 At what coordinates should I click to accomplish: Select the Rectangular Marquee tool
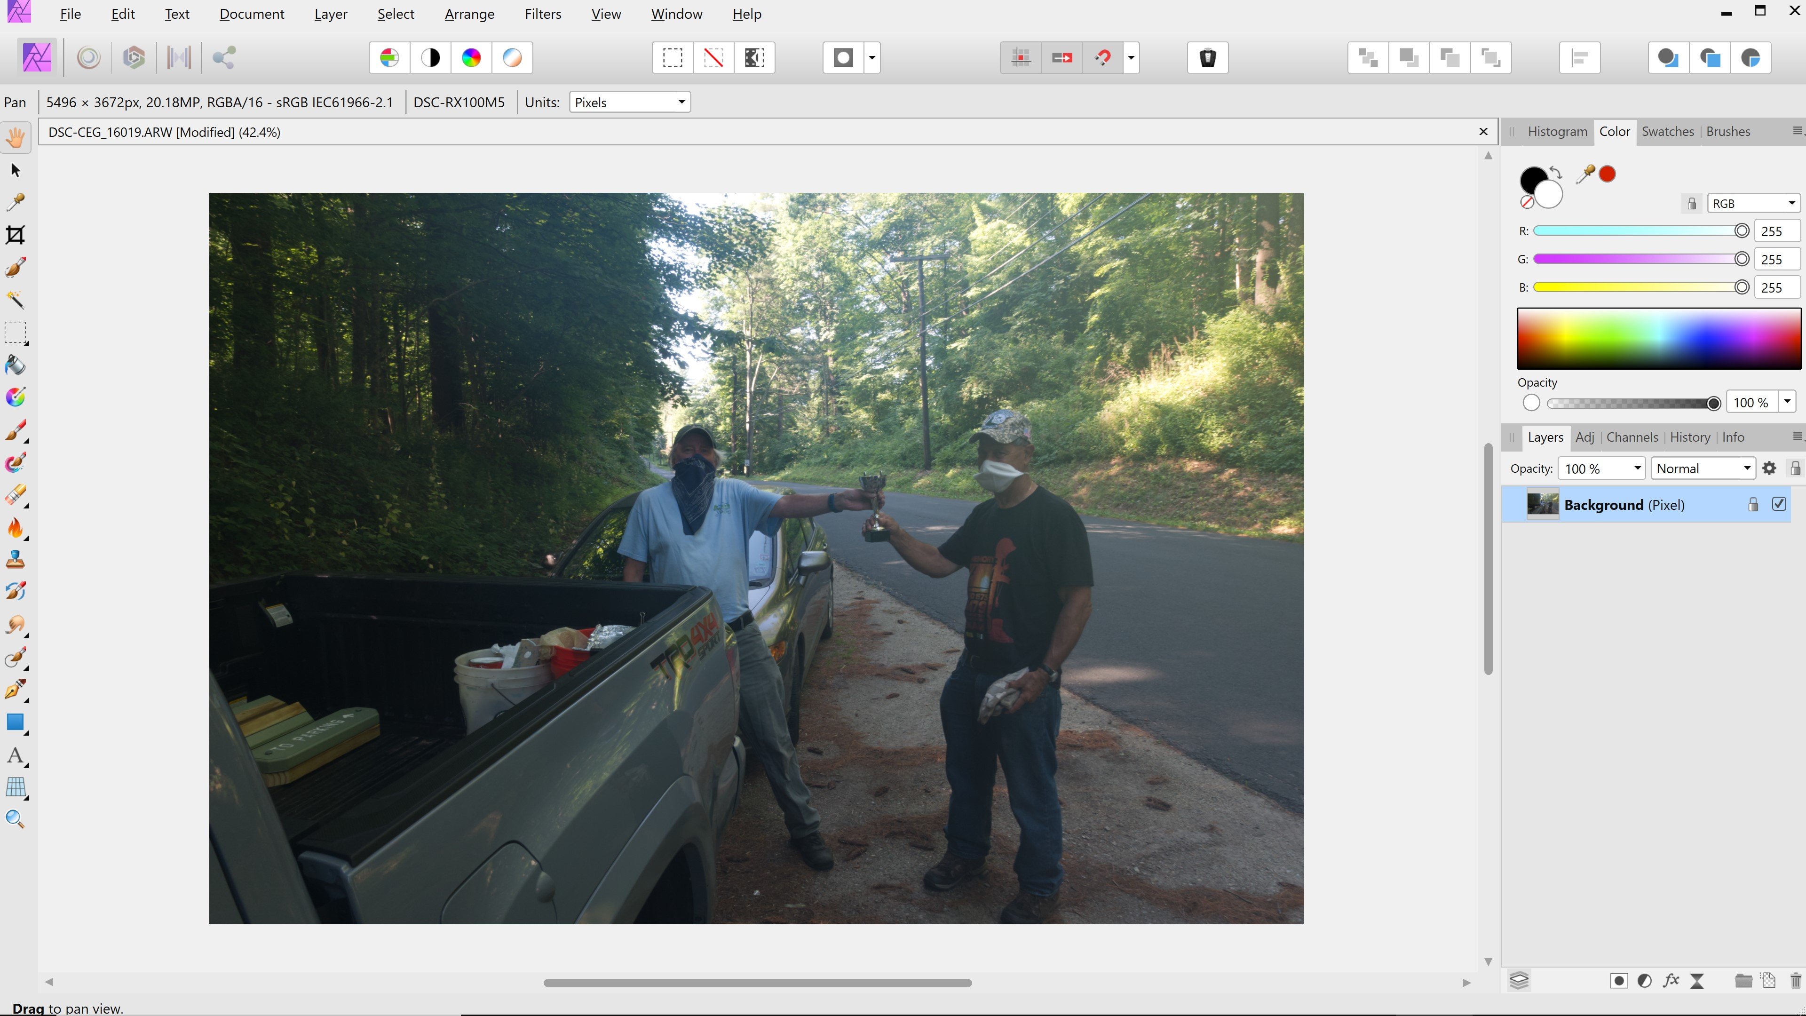(16, 333)
